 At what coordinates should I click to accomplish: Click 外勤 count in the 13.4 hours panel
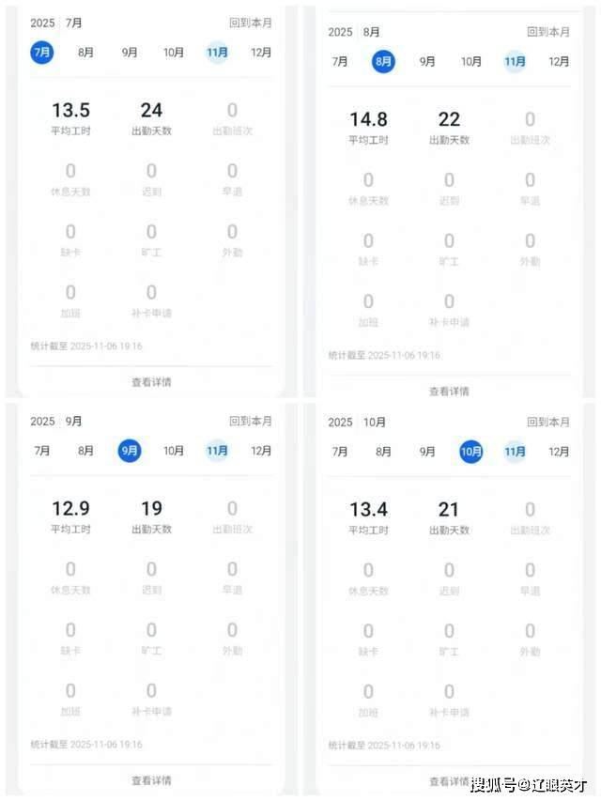click(x=530, y=639)
